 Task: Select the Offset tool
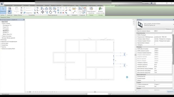pos(46,8)
